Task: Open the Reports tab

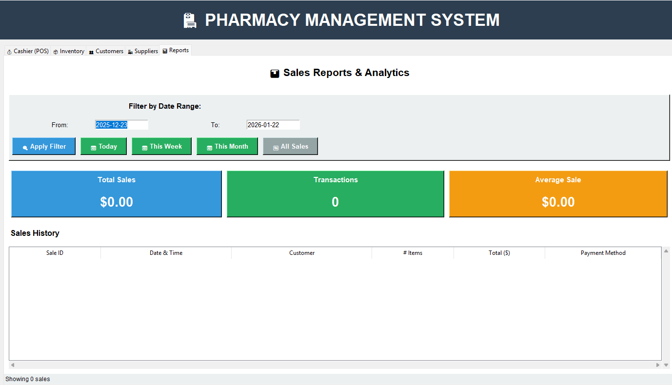Action: pyautogui.click(x=175, y=50)
